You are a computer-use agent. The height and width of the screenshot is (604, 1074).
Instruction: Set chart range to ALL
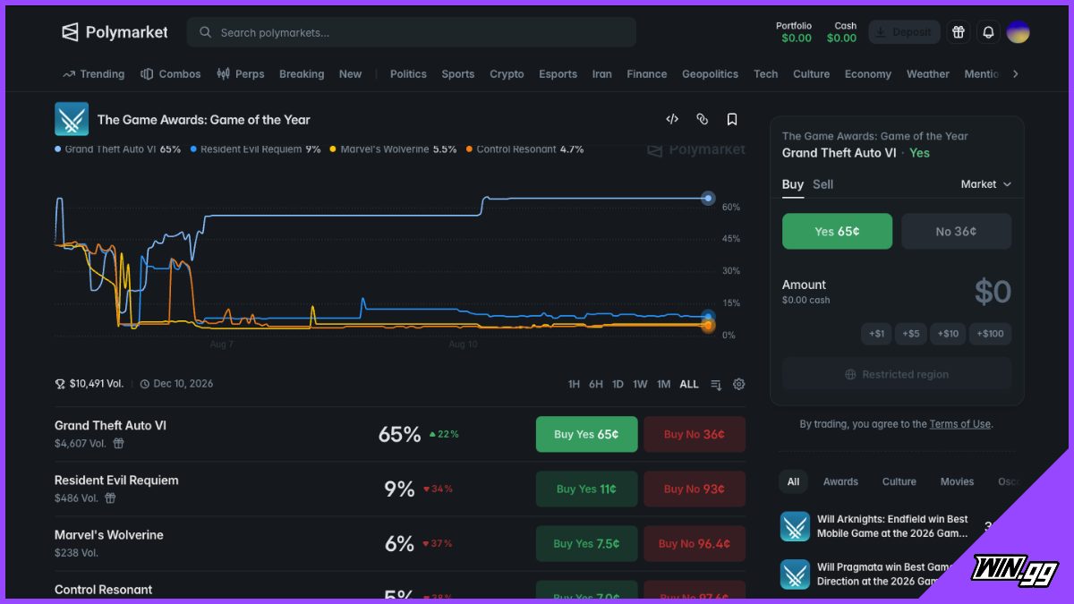689,384
